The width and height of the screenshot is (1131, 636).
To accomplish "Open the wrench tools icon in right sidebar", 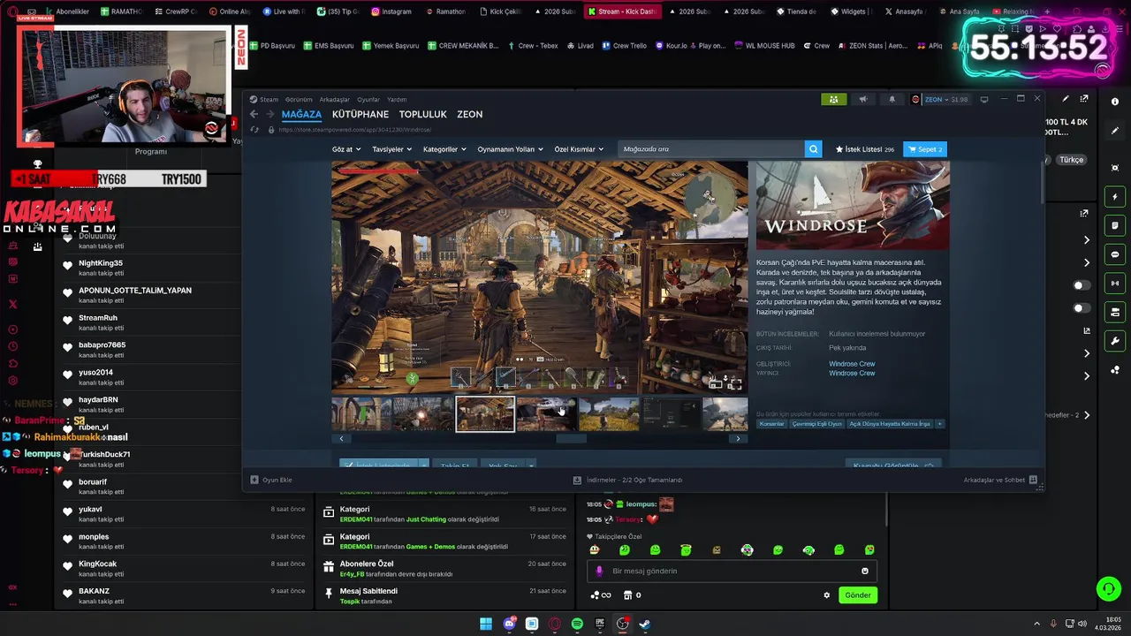I will pyautogui.click(x=1115, y=341).
